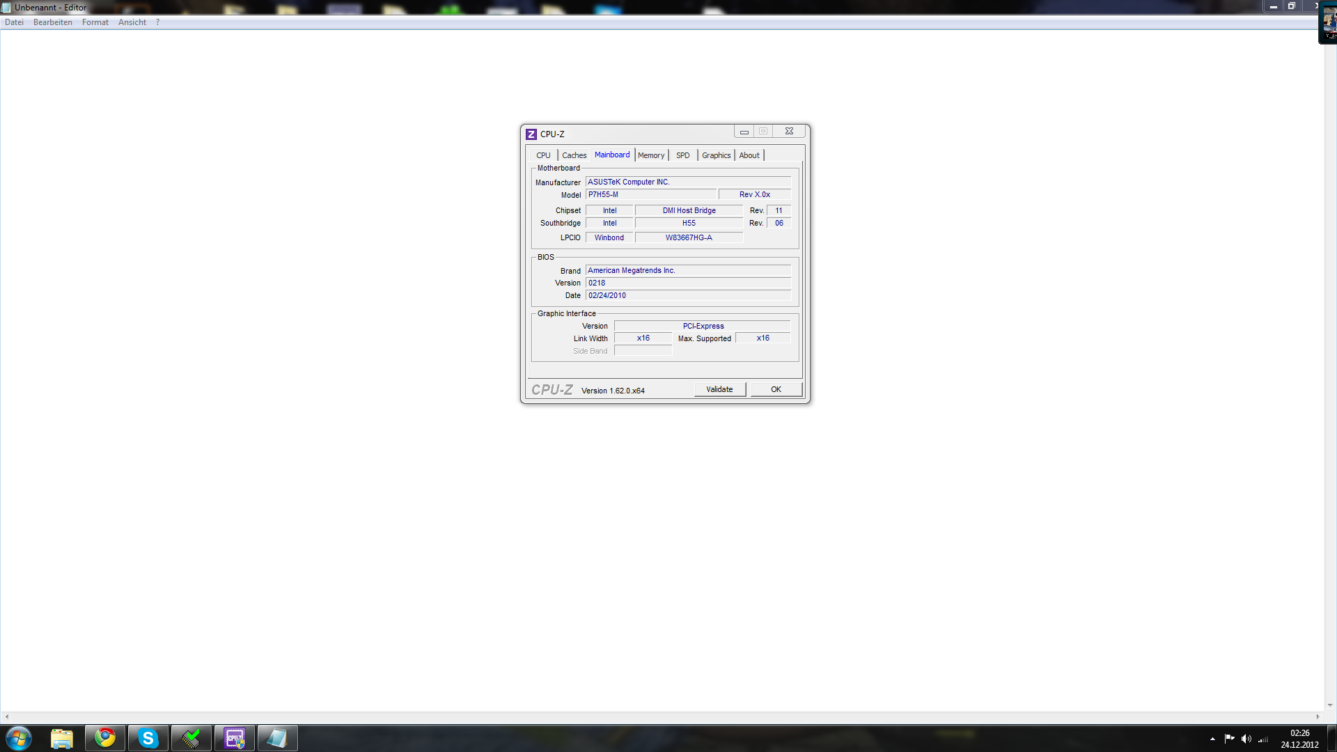Viewport: 1337px width, 752px height.
Task: Click the Editor vertical scrollbar down arrow
Action: click(x=1330, y=705)
